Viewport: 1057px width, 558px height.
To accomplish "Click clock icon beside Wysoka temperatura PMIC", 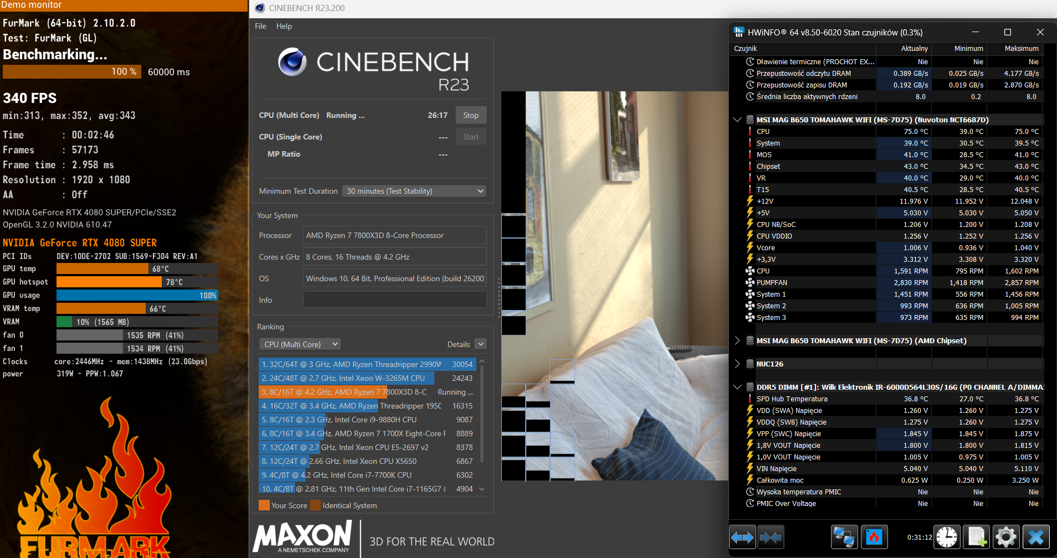I will (750, 492).
